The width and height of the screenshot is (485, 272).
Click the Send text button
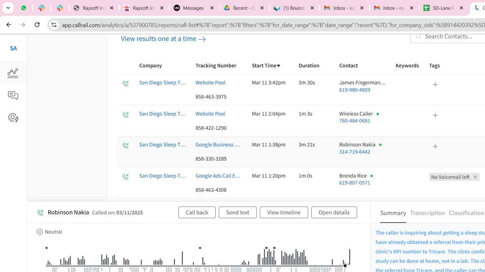point(237,212)
